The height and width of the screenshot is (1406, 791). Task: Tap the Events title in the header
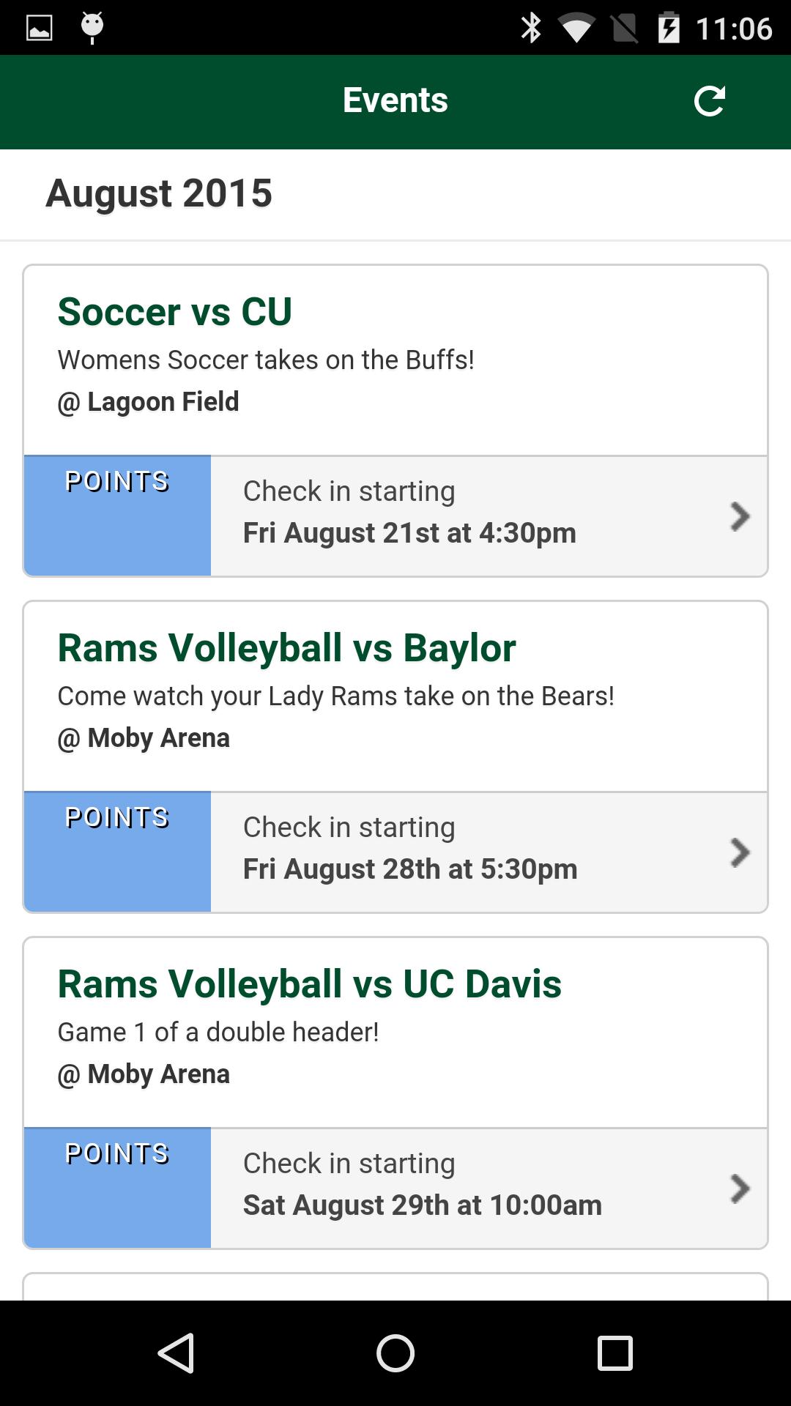pos(395,100)
